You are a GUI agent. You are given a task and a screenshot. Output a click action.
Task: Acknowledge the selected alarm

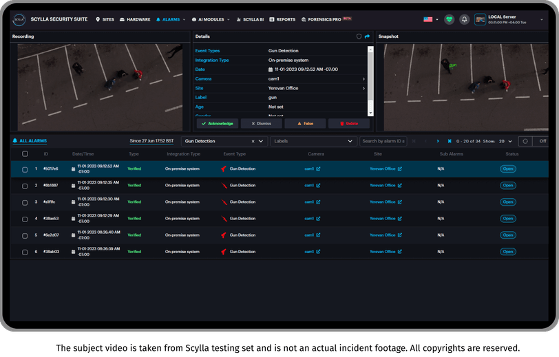pos(218,123)
